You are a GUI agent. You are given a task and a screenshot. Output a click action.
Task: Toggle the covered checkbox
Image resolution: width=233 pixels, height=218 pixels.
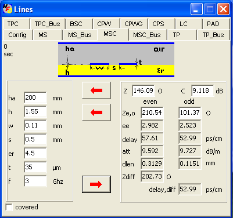pyautogui.click(x=9, y=207)
